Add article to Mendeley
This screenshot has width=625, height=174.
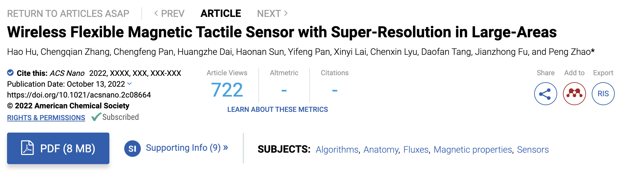click(x=574, y=94)
